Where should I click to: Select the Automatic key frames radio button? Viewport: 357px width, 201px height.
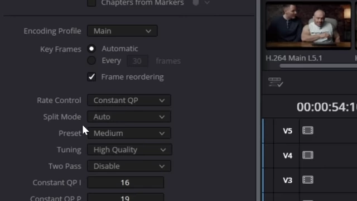[x=91, y=49]
